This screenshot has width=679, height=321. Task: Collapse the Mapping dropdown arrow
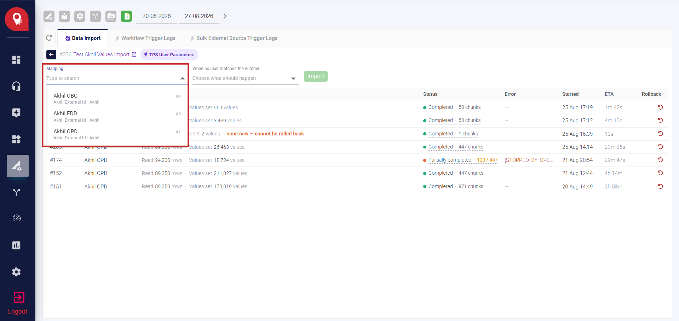[x=183, y=78]
